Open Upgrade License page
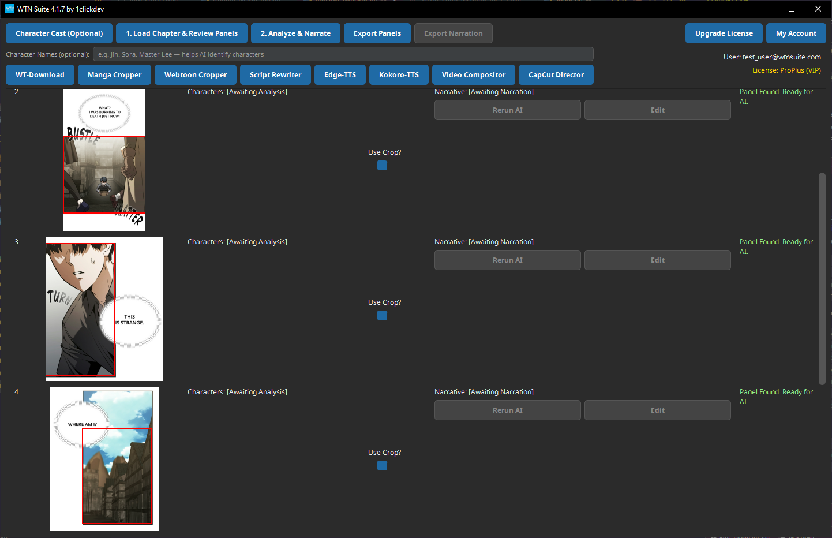 tap(724, 33)
